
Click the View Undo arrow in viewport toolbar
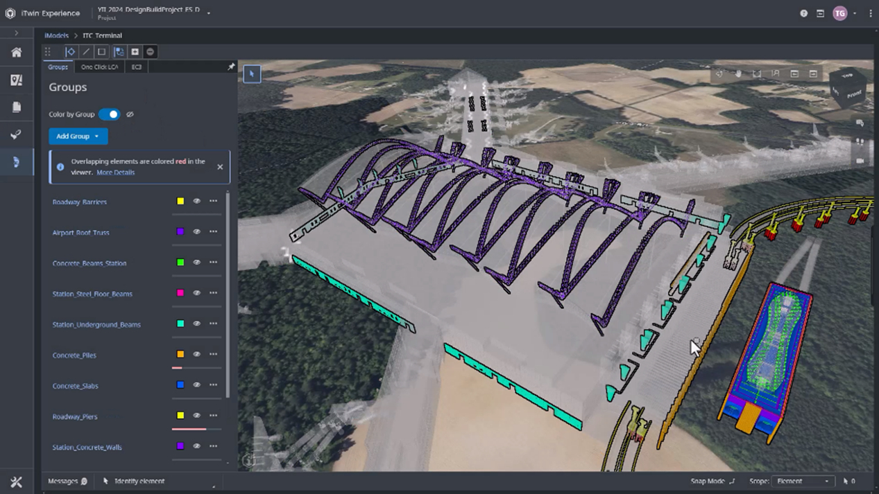coord(794,73)
